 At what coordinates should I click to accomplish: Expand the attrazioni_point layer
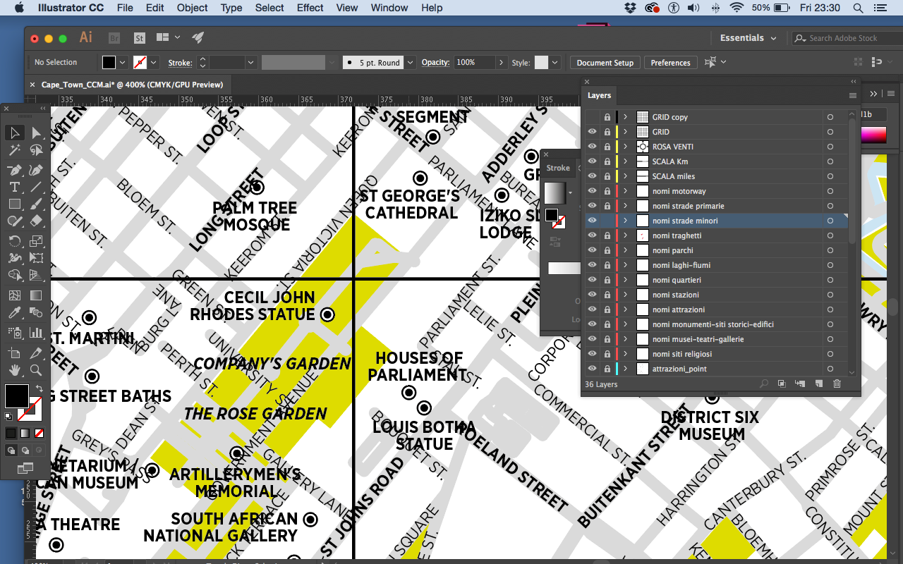pyautogui.click(x=625, y=369)
